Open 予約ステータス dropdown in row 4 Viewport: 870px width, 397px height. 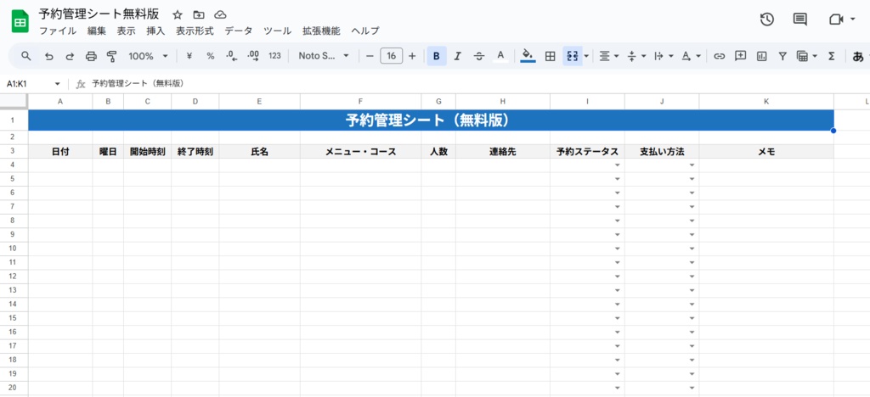click(x=617, y=165)
